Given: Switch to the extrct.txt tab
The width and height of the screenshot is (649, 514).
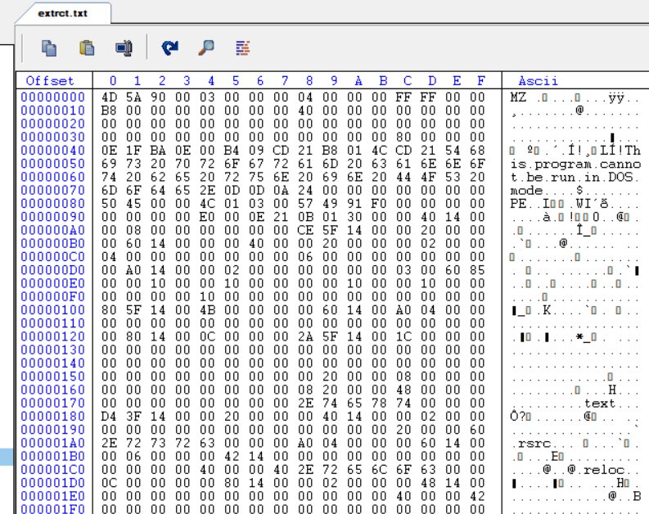Looking at the screenshot, I should [x=64, y=14].
